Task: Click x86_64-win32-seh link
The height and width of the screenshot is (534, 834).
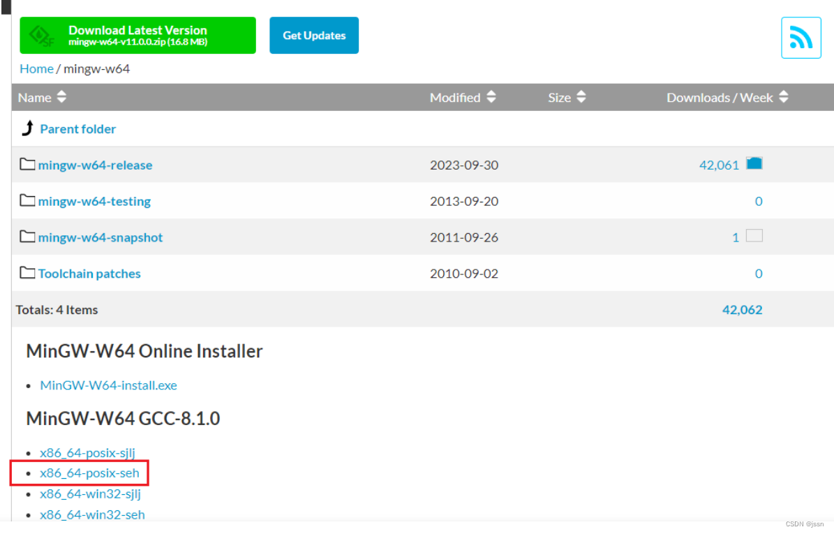Action: (92, 514)
